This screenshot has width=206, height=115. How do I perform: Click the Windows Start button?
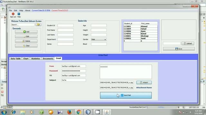pos(4,112)
